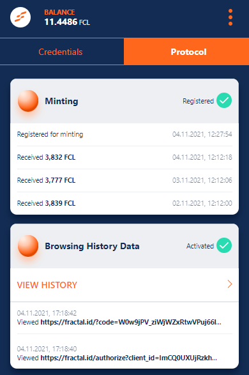
Task: Click the Browsing History Data header title
Action: point(92,246)
